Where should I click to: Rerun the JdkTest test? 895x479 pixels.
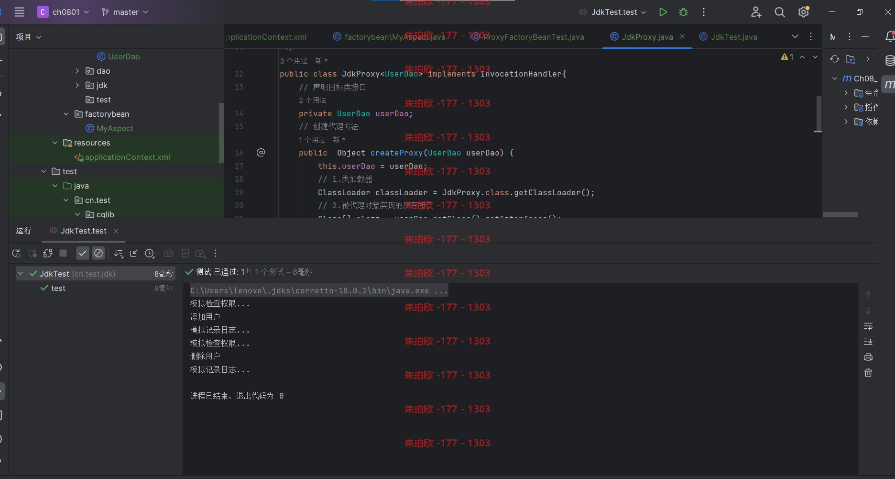(16, 253)
